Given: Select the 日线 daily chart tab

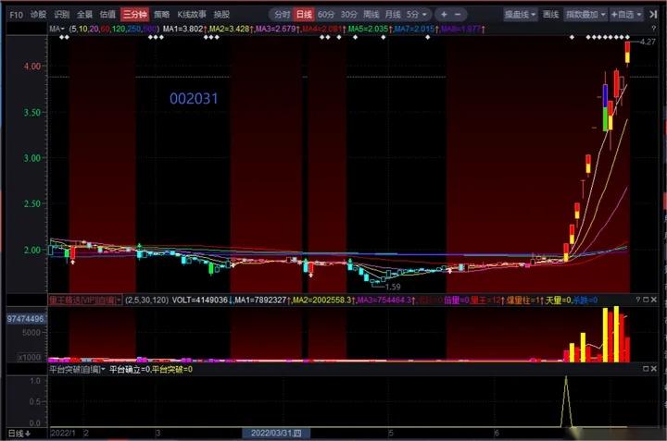Looking at the screenshot, I should pyautogui.click(x=304, y=15).
